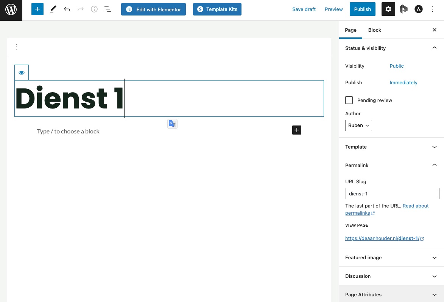Expand the Discussion panel
444x302 pixels.
[x=391, y=276]
